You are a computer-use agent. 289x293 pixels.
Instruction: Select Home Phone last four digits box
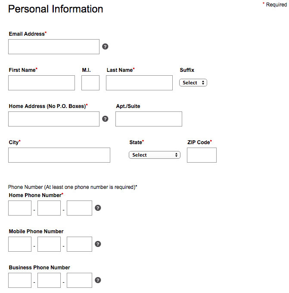tap(79, 208)
